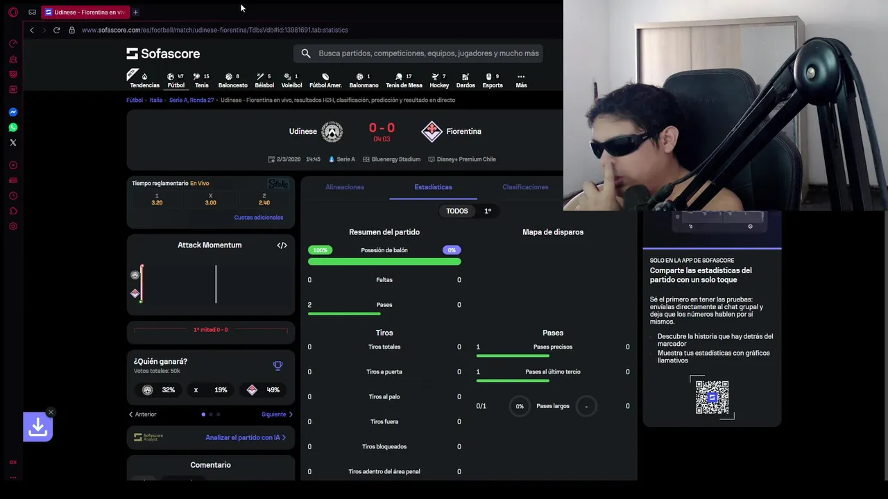Click the Sofascore logo
This screenshot has width=888, height=499.
coord(163,53)
